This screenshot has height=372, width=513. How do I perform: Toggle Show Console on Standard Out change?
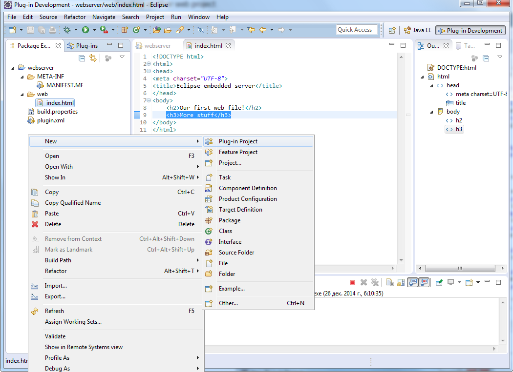click(413, 282)
